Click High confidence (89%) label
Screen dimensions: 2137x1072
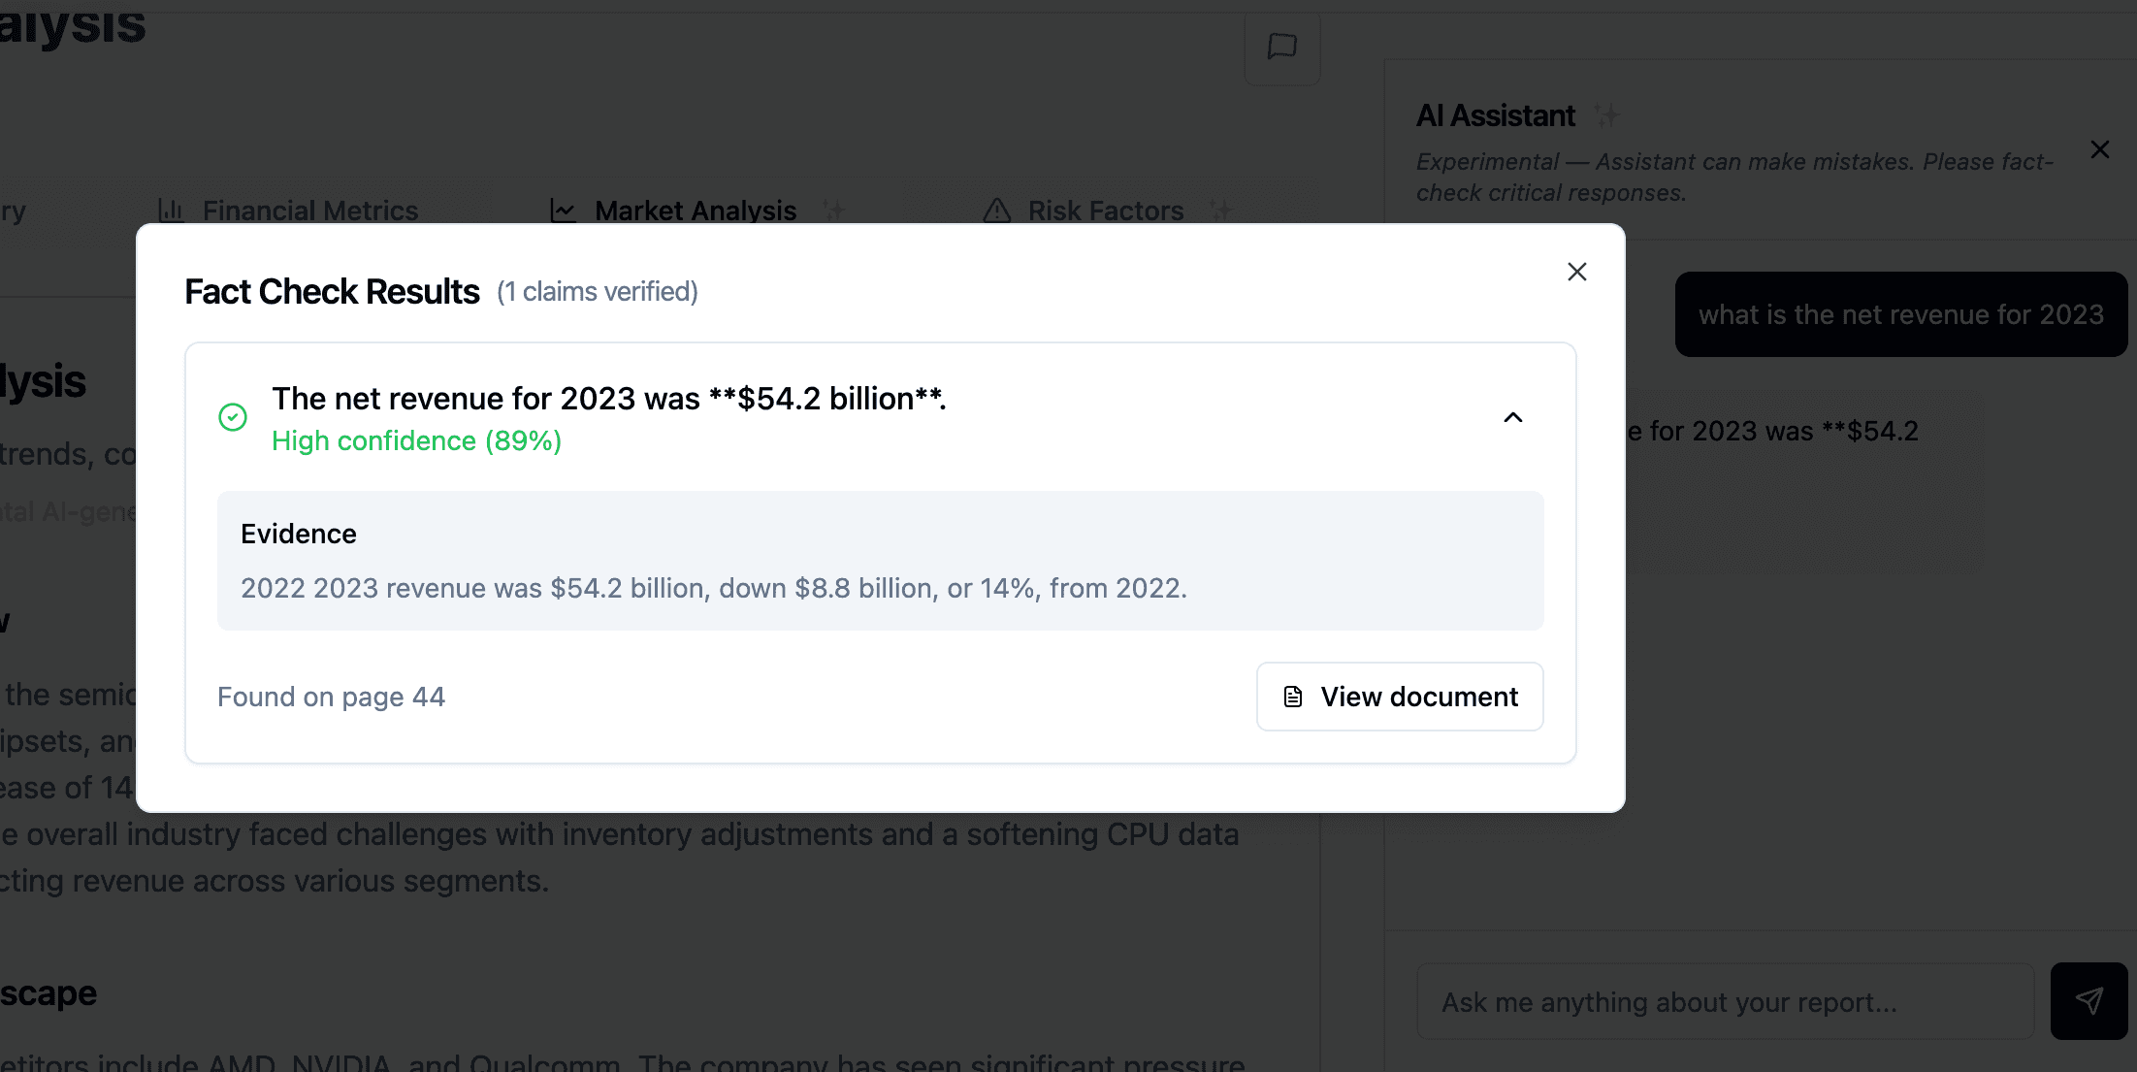417,440
